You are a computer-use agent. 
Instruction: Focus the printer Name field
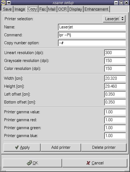92,27
